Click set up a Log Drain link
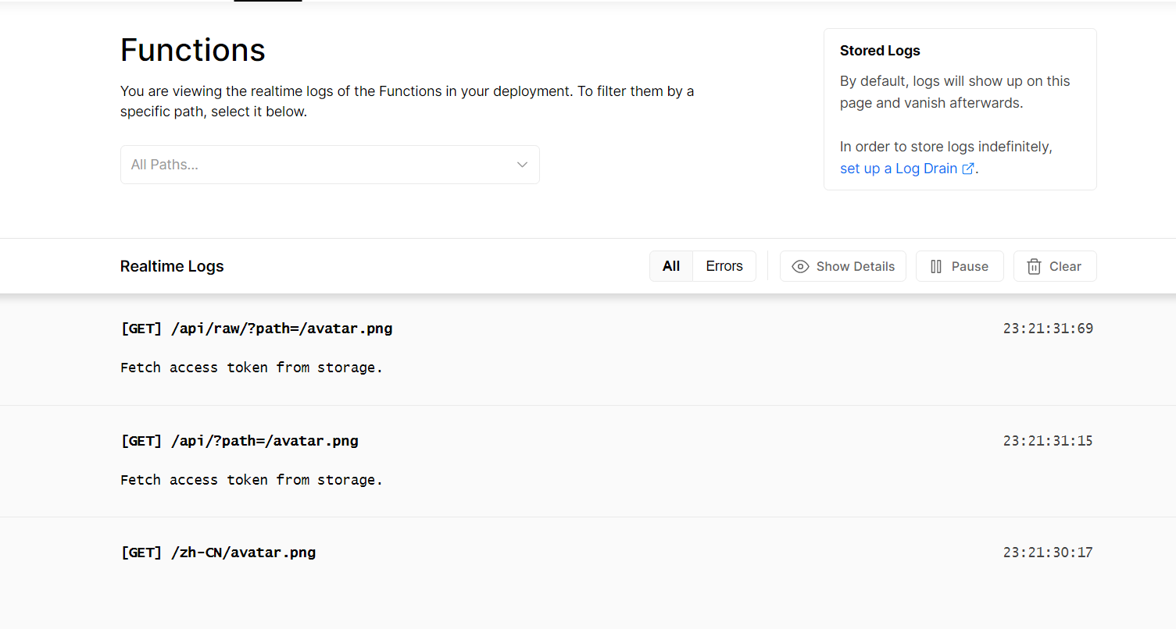1176x629 pixels. tap(897, 168)
